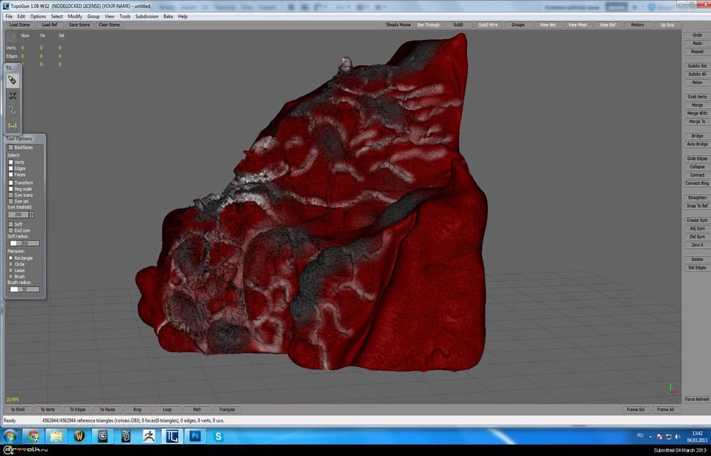This screenshot has width=711, height=456.
Task: Open Skype from the taskbar
Action: (x=218, y=436)
